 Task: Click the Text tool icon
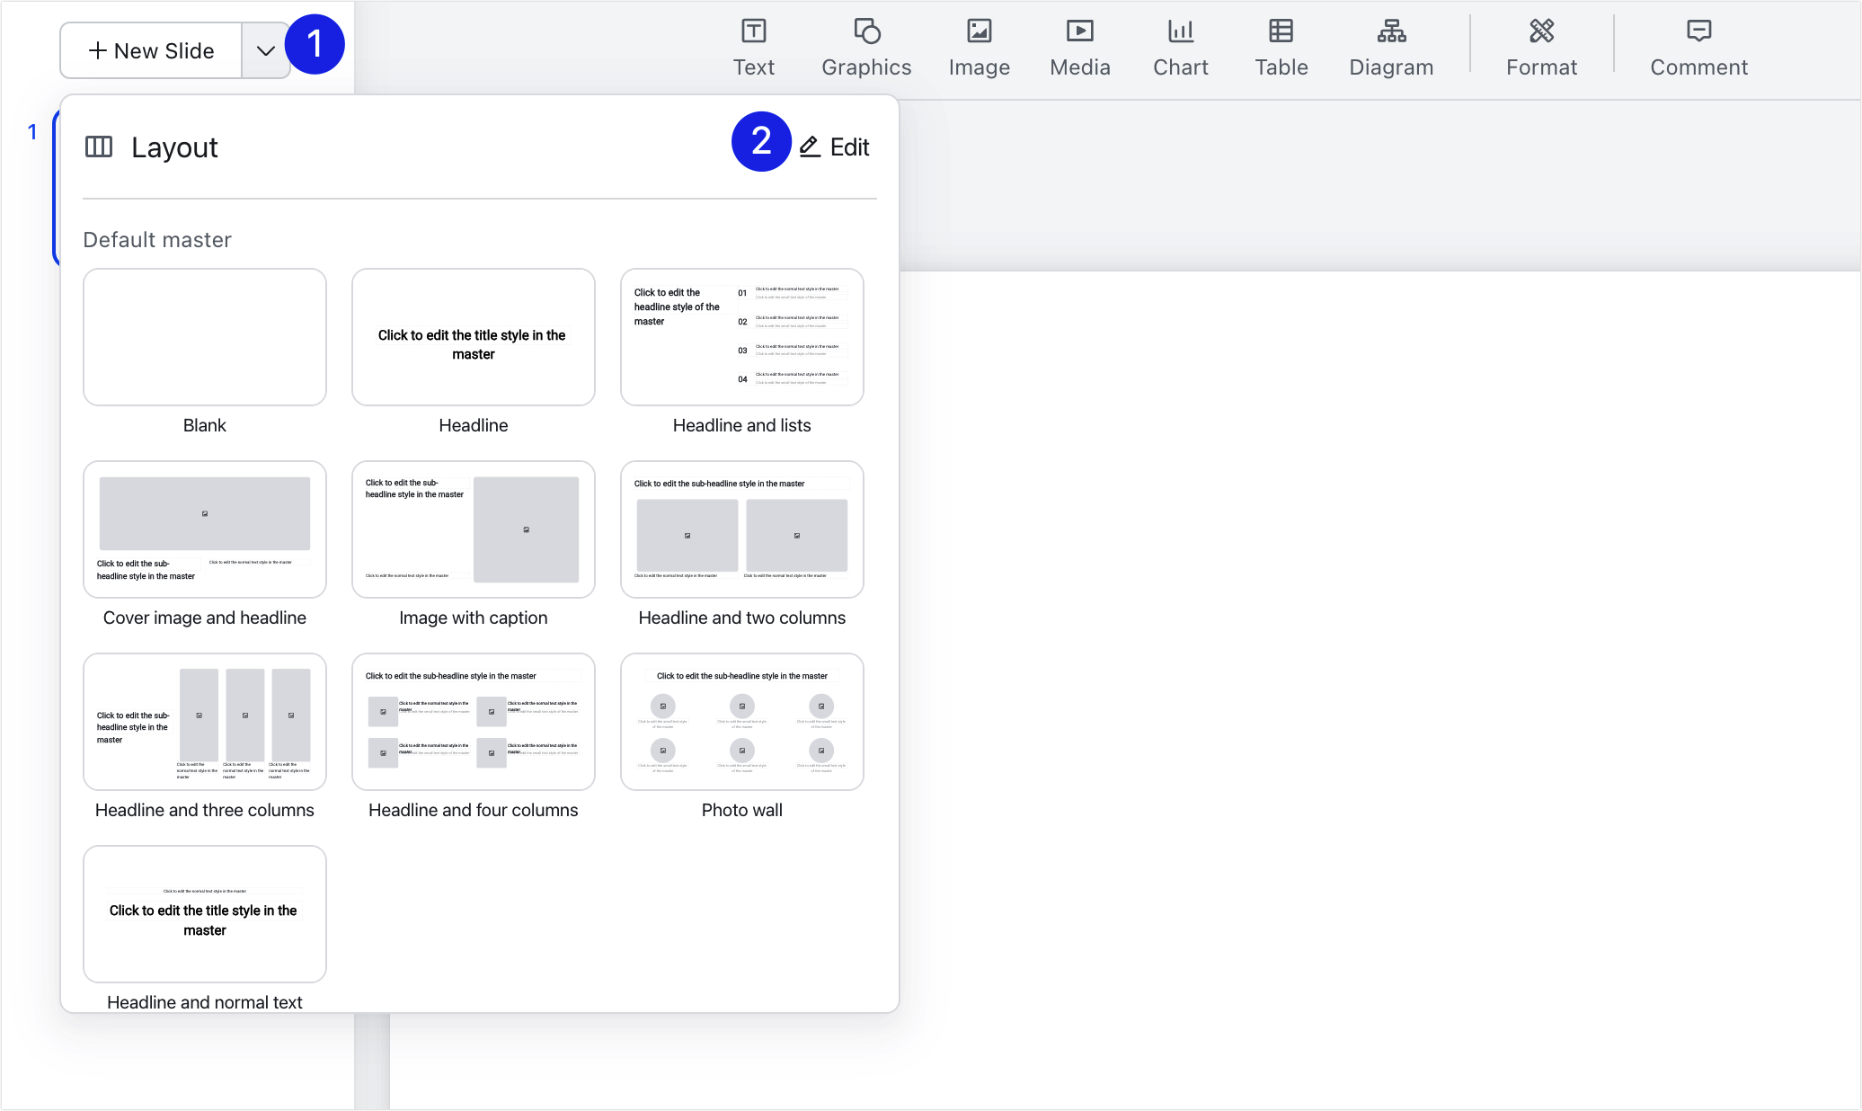753,47
